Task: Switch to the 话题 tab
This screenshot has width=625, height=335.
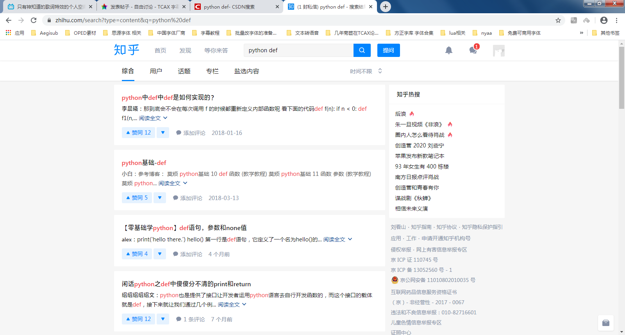Action: 184,71
